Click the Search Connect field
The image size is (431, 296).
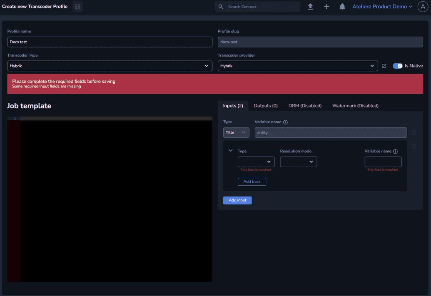click(x=258, y=7)
